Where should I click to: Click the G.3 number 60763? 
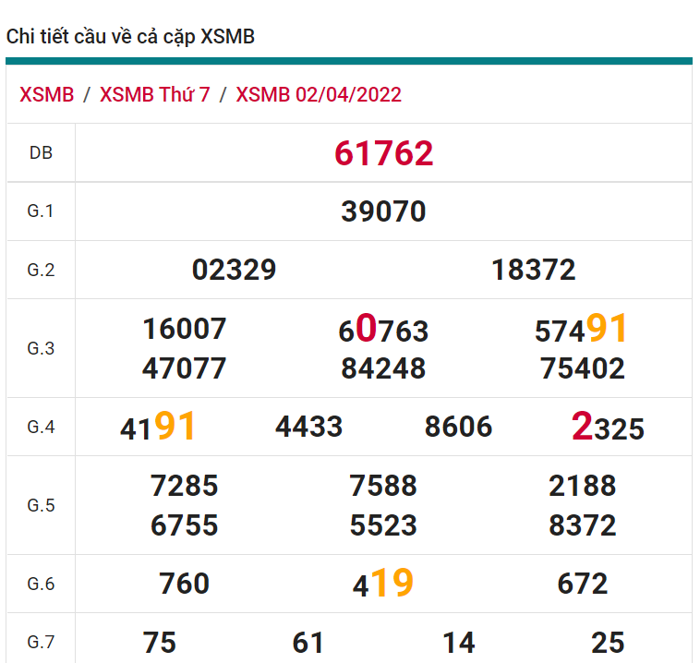tap(383, 330)
